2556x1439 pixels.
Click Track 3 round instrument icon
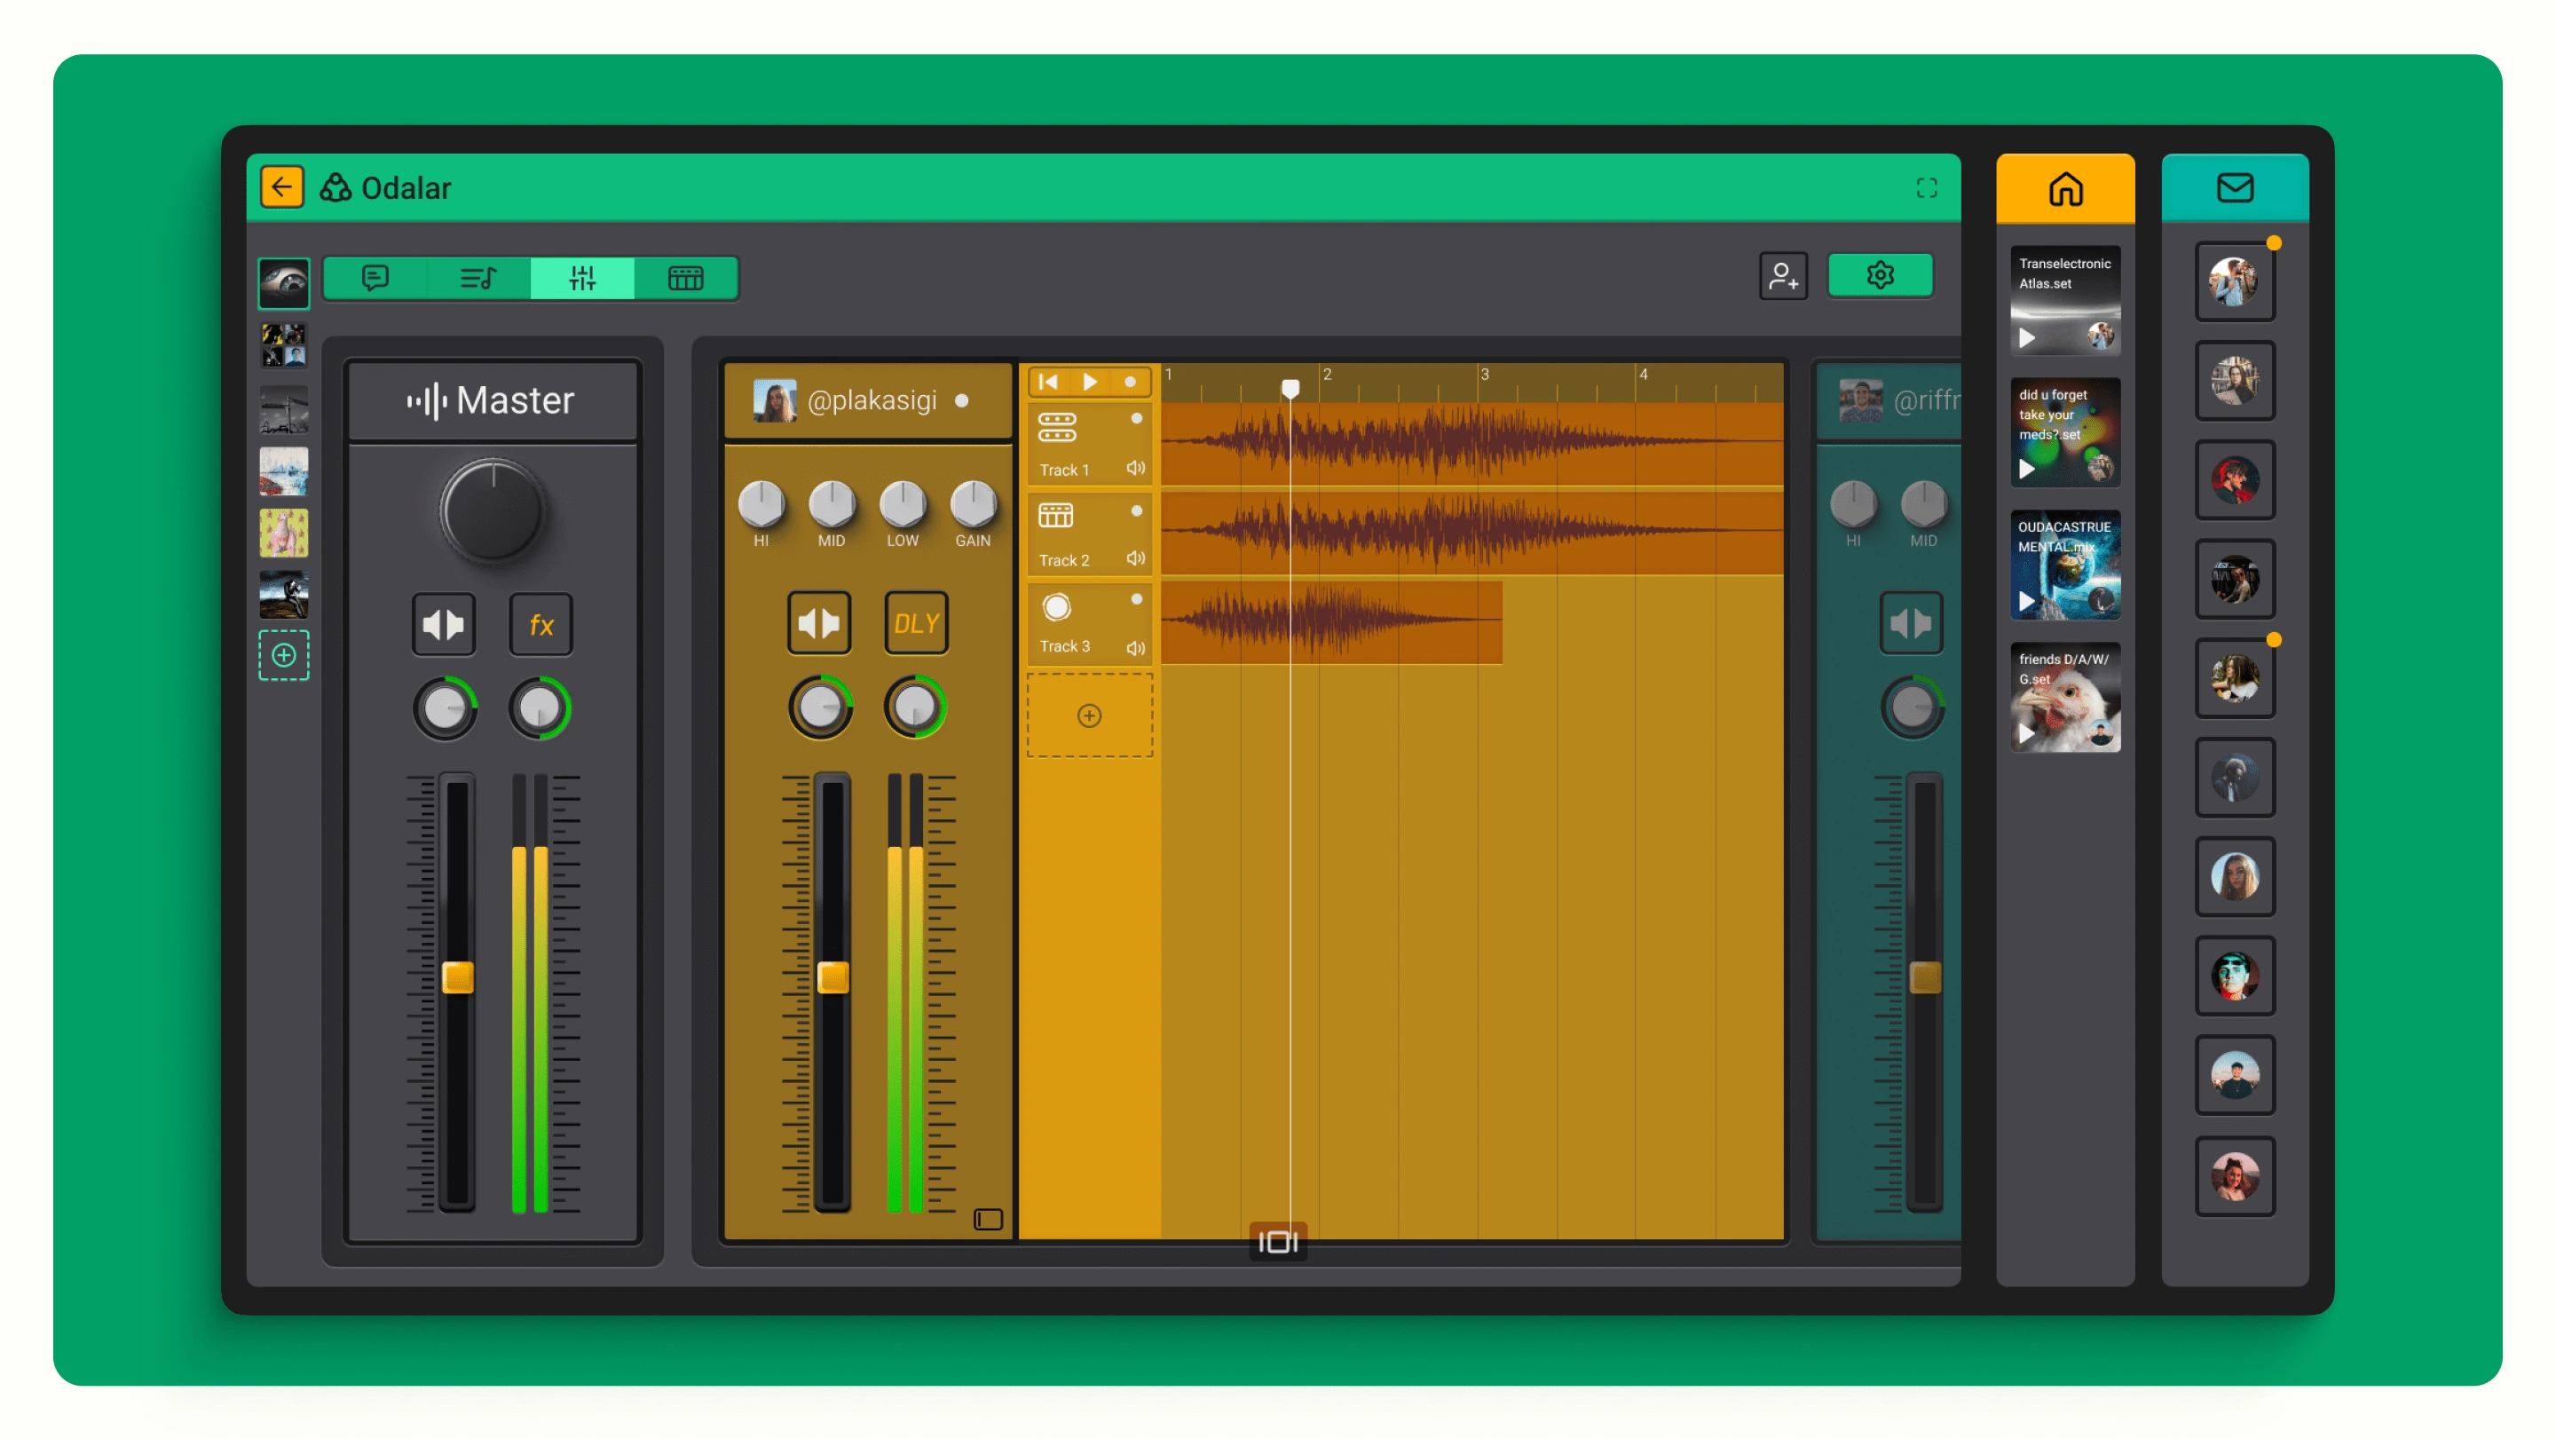[1057, 606]
